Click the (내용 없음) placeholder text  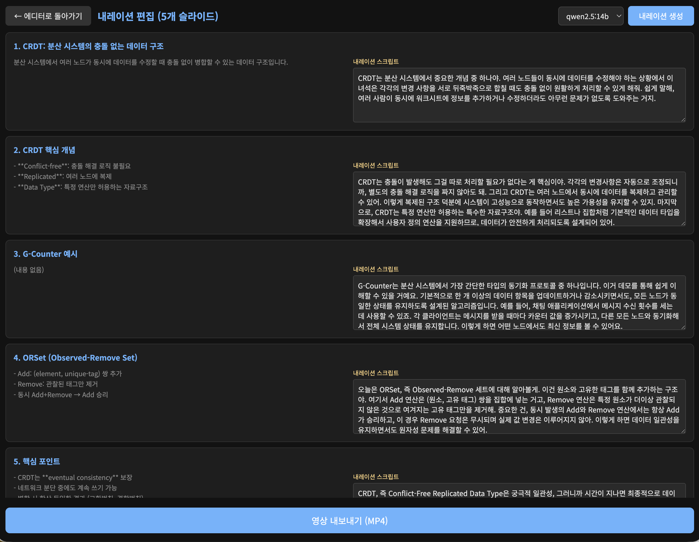coord(29,270)
